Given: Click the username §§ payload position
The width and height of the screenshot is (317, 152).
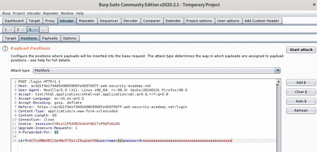Looking at the screenshot, I should pos(120,141).
